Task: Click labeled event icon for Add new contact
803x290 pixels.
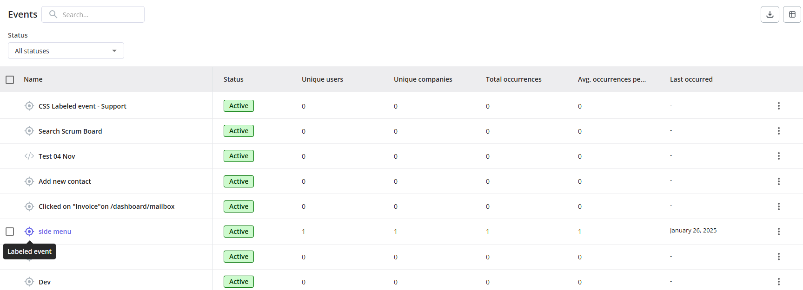Action: tap(29, 181)
